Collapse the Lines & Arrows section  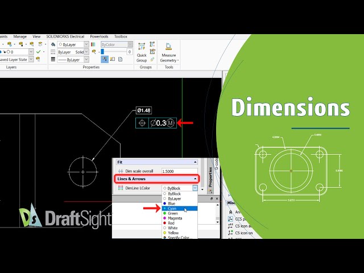click(195, 179)
